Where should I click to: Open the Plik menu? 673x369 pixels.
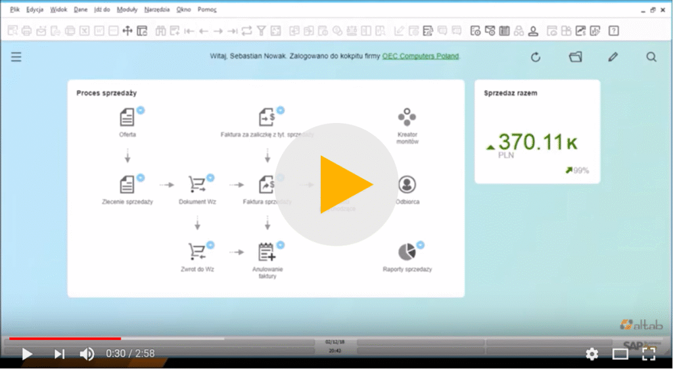tap(15, 9)
